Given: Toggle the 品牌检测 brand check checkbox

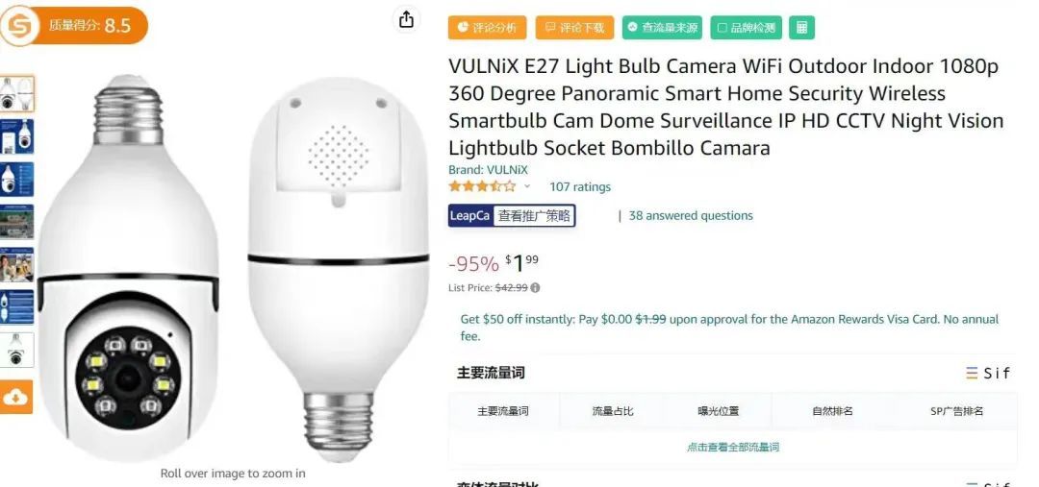Looking at the screenshot, I should 747,28.
